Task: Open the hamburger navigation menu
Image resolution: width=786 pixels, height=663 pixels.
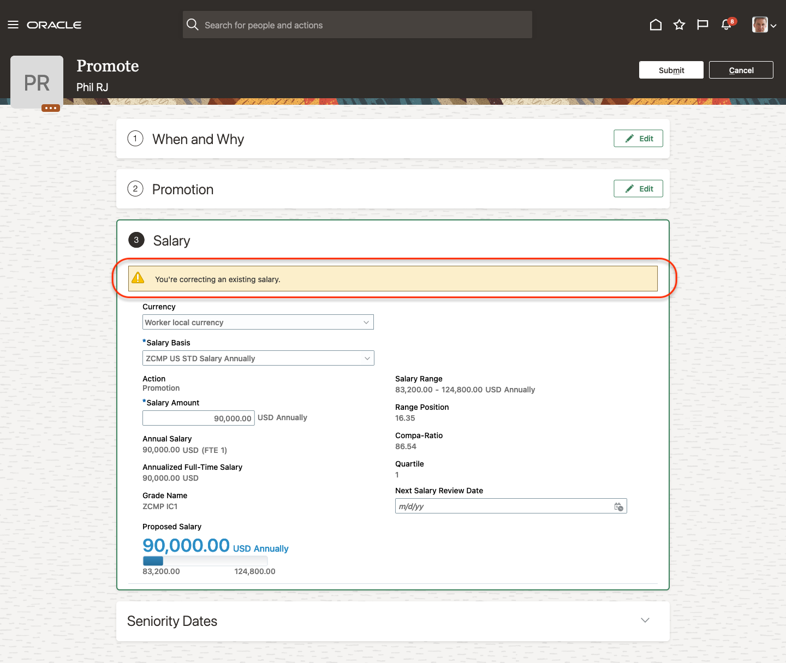Action: pos(13,25)
